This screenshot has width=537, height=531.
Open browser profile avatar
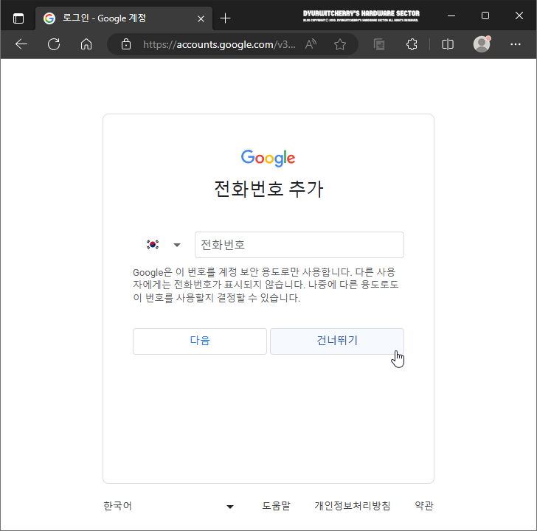[482, 44]
